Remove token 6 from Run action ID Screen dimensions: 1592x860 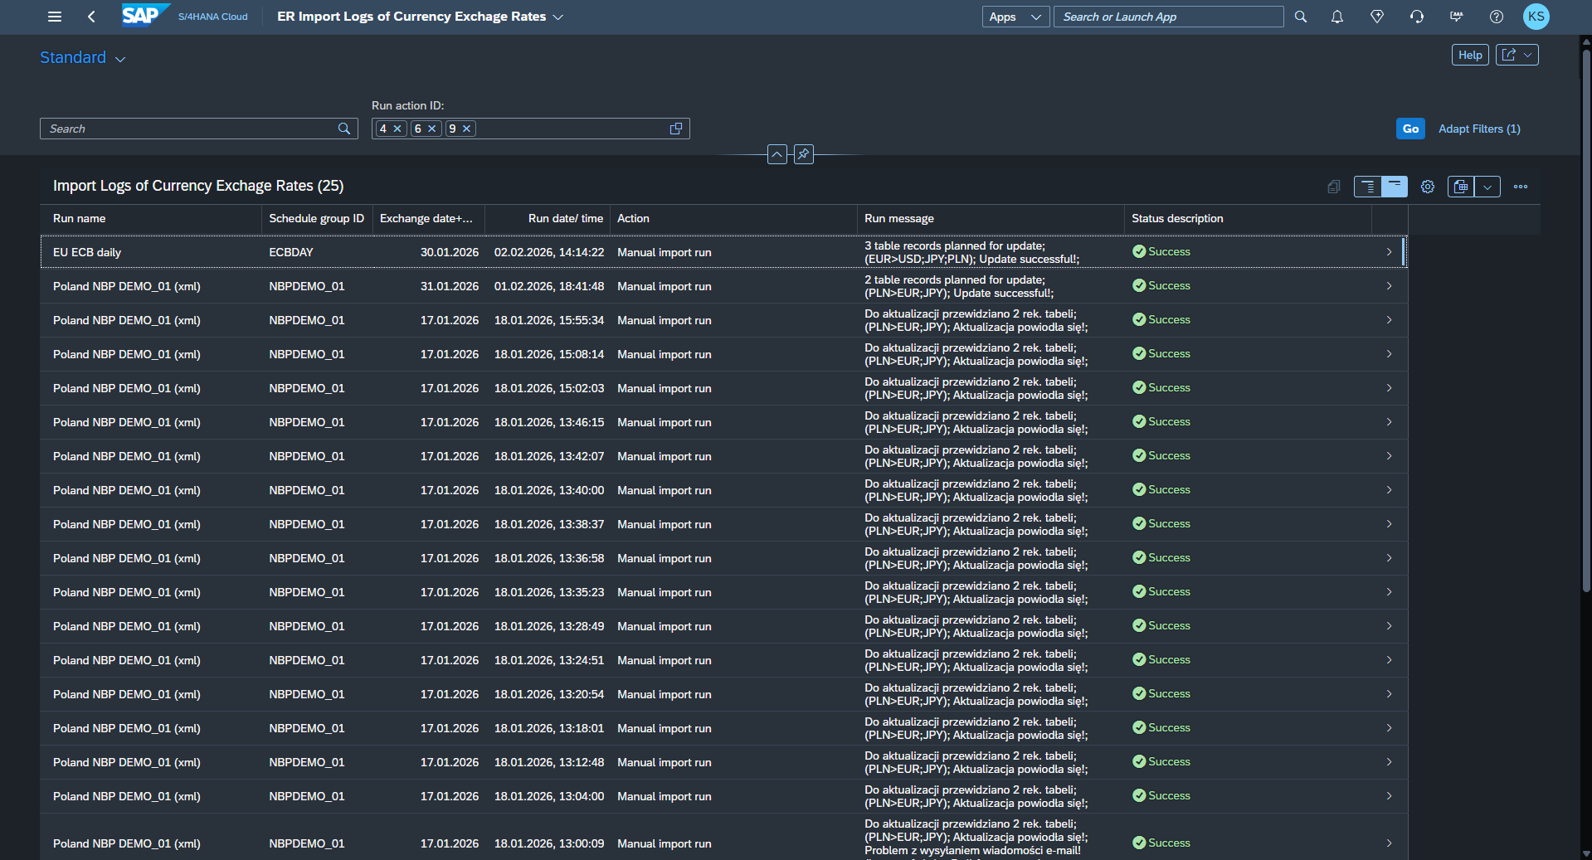point(431,129)
